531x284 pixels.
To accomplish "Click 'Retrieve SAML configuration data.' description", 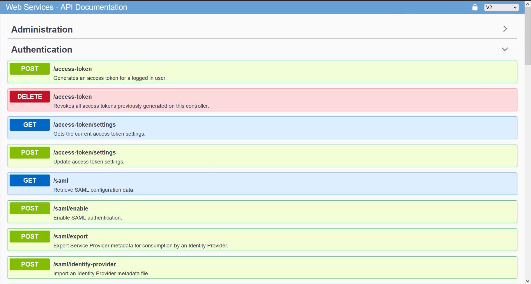I will 94,190.
